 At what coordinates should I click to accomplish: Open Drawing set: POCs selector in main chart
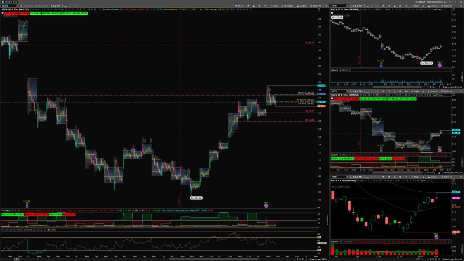coord(318,259)
